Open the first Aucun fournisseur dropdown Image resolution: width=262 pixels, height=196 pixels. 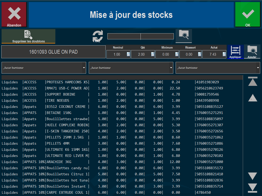(44, 68)
